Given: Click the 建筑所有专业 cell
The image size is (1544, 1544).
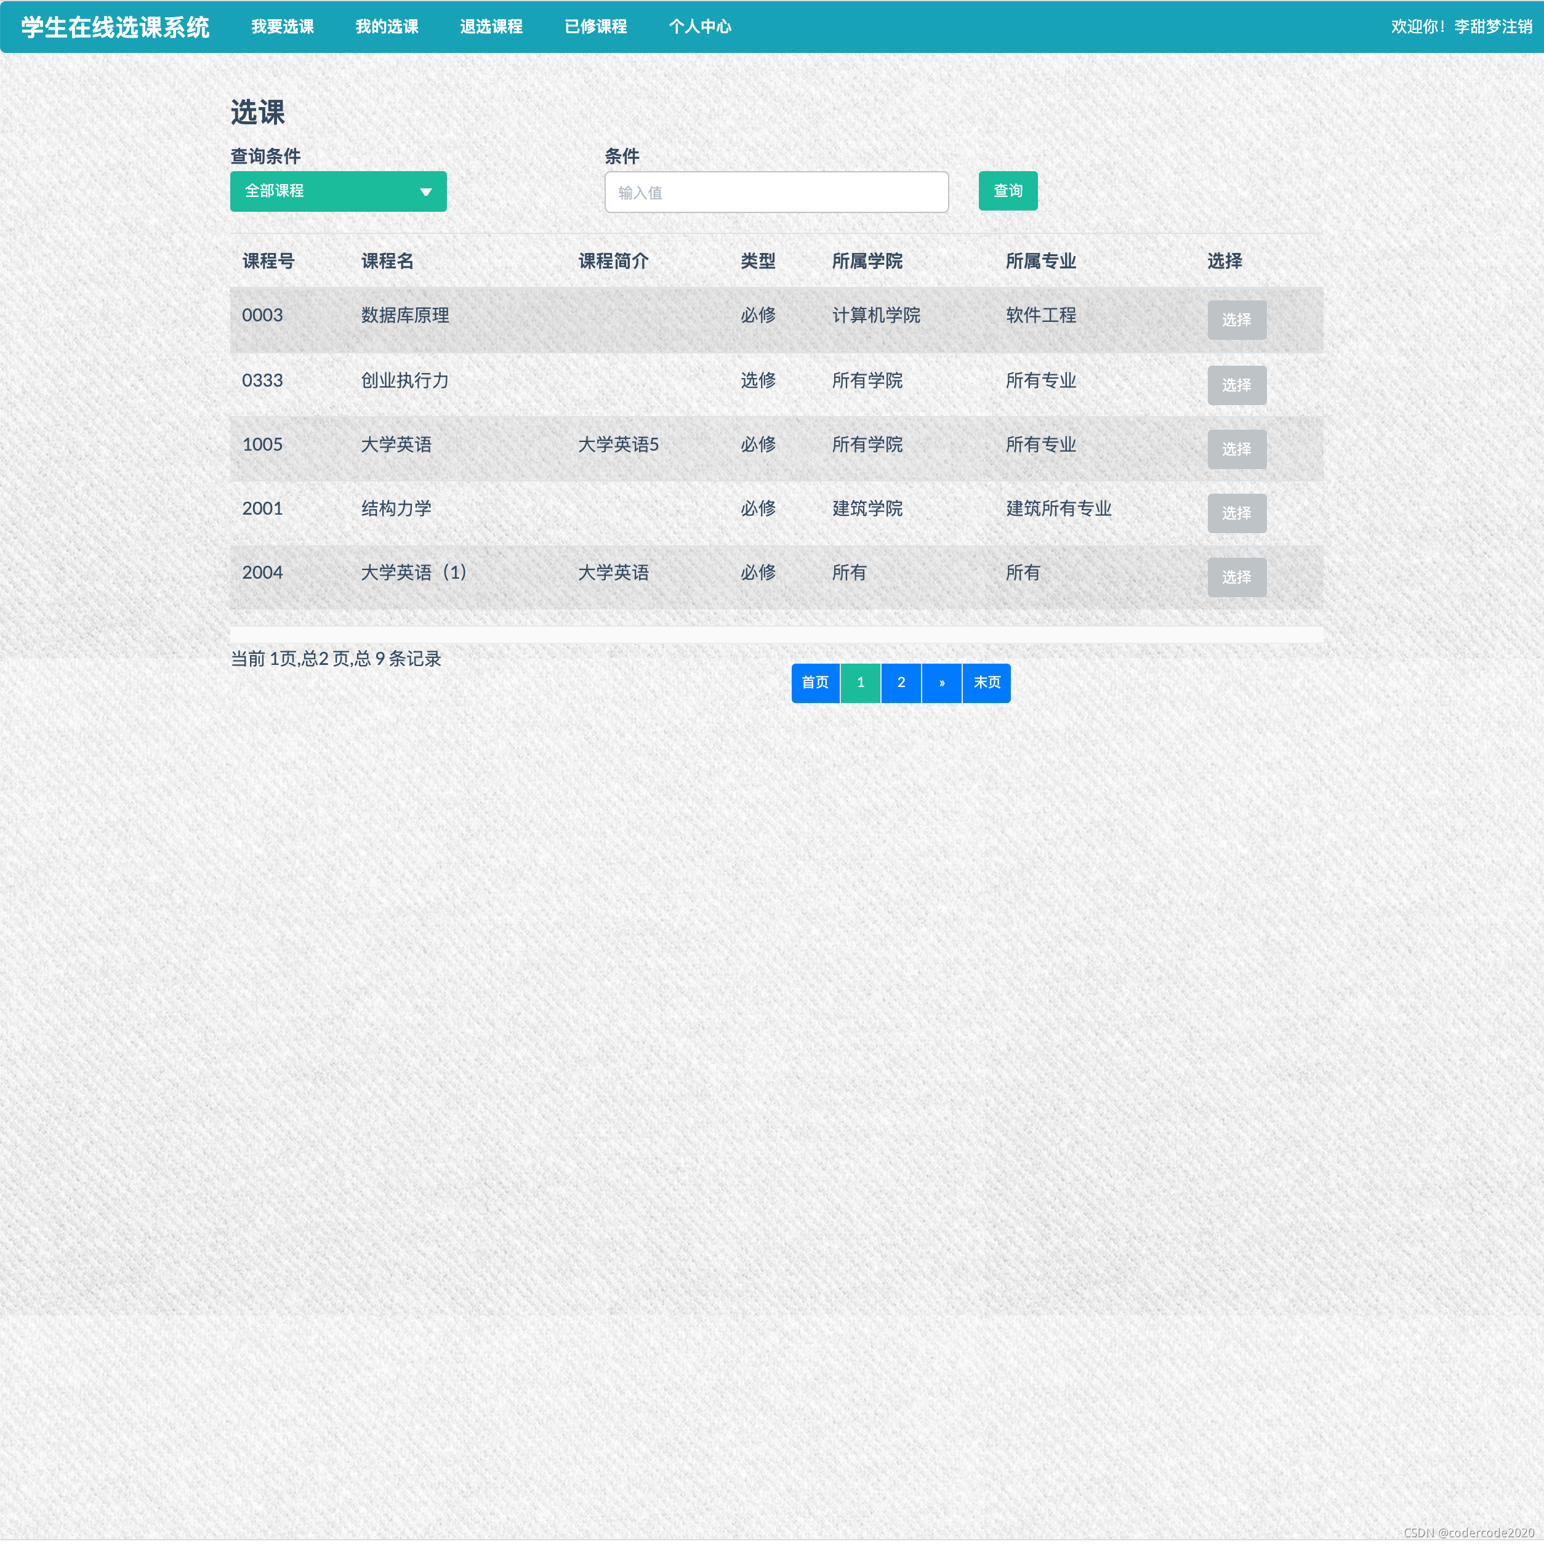Looking at the screenshot, I should 1058,509.
